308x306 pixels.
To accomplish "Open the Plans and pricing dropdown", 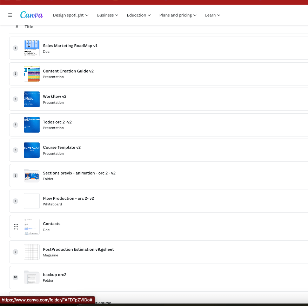I will coord(178,15).
